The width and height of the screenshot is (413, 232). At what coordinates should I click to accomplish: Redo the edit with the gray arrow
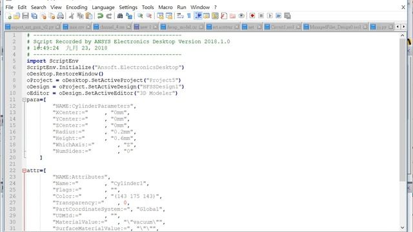109,16
